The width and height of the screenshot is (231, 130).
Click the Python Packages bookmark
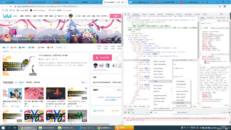pyautogui.click(x=38, y=10)
